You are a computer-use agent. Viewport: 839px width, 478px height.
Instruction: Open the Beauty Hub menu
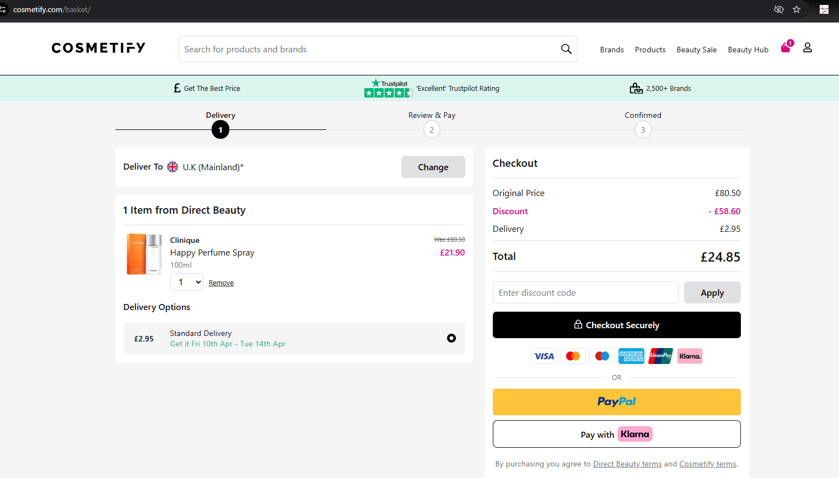click(748, 50)
